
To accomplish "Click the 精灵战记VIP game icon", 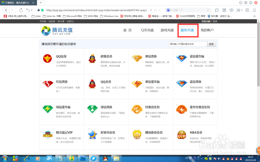I will [x=48, y=135].
